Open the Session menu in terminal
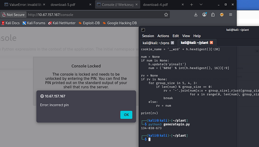Image resolution: width=259 pixels, height=147 pixels. pos(148,36)
